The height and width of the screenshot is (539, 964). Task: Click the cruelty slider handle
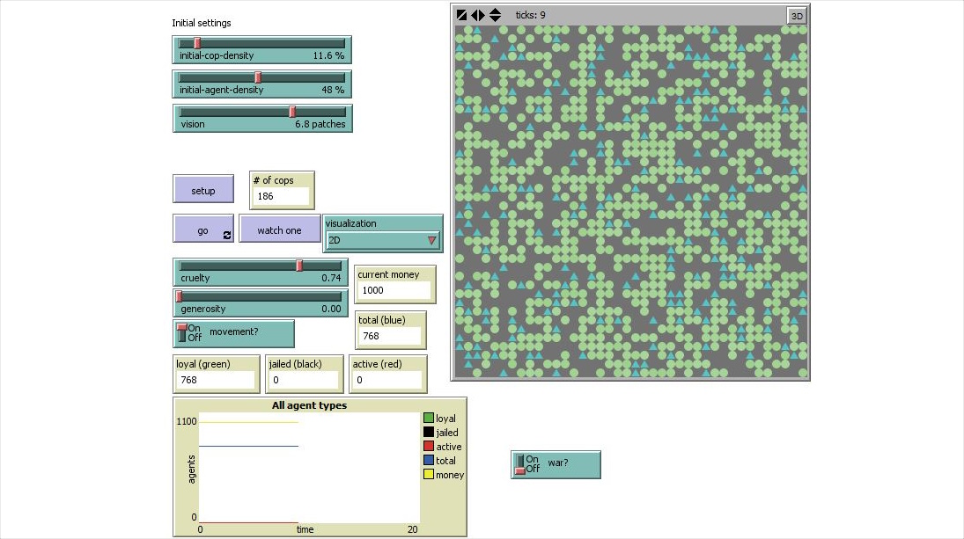[299, 266]
